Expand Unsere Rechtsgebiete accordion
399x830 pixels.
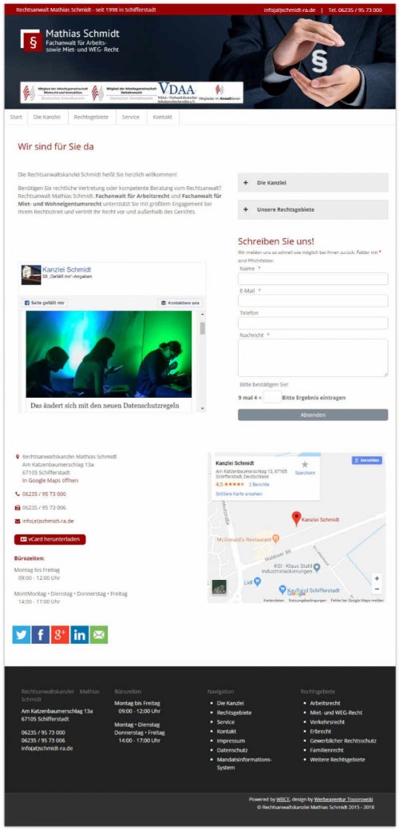(x=313, y=209)
